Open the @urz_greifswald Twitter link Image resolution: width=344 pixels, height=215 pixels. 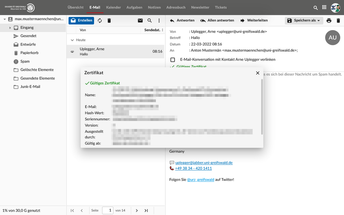[x=200, y=180]
